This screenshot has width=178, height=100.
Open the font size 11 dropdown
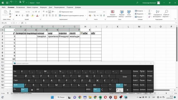33,12
